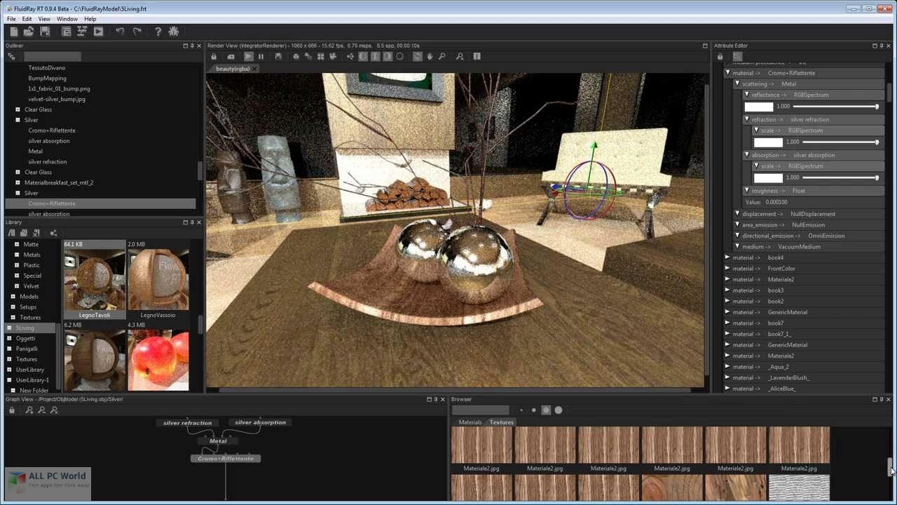
Task: Collapse the scattering section in Attribute Editor
Action: tap(737, 83)
